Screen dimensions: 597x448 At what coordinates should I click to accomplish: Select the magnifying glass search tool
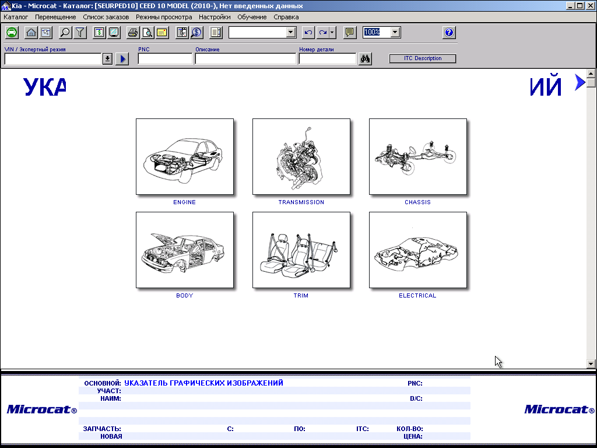[x=65, y=33]
